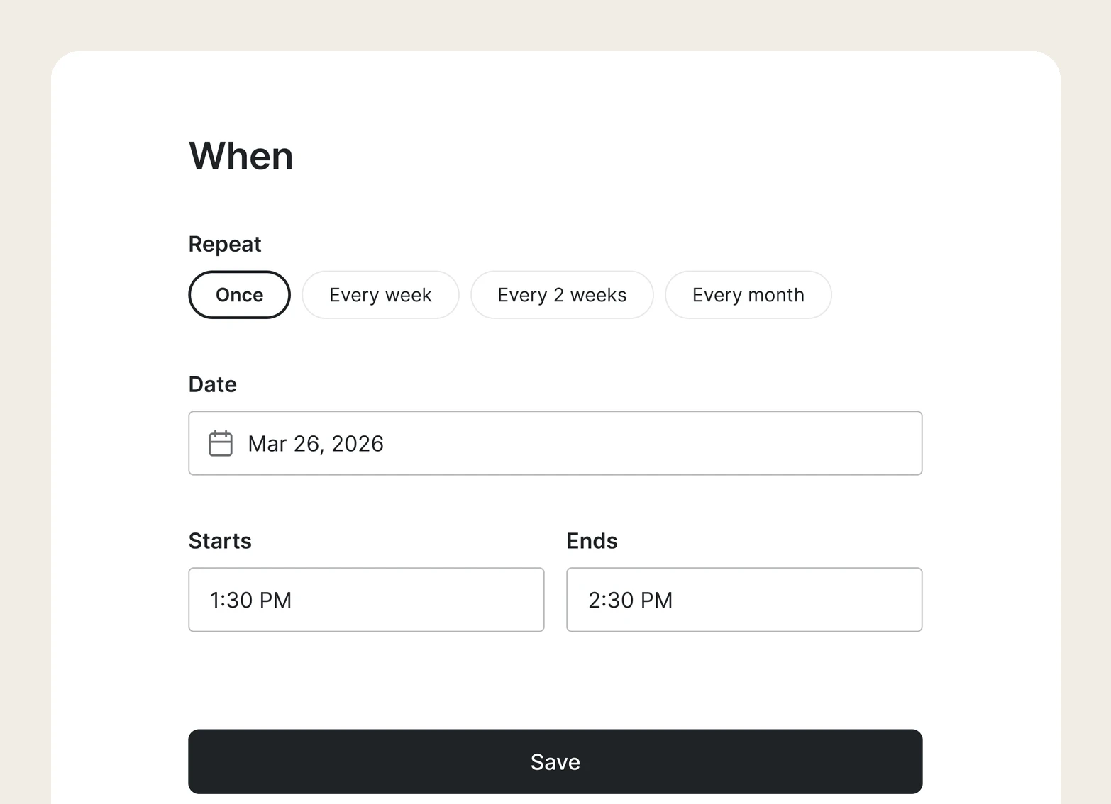Viewport: 1111px width, 804px height.
Task: Click the 2:30 PM time text
Action: (631, 601)
